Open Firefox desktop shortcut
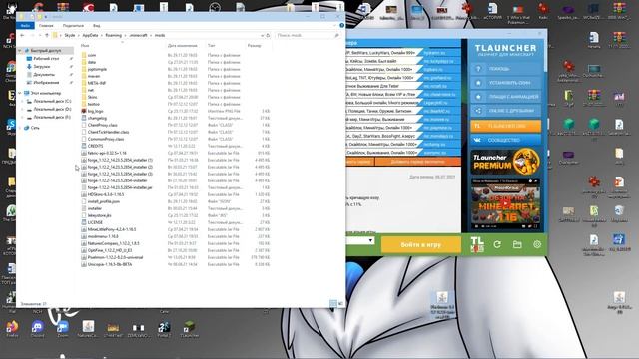Viewport: 639px width, 359px height. click(x=12, y=328)
